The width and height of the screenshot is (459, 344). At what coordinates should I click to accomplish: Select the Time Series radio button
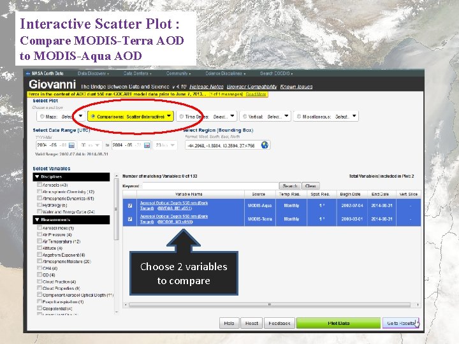(181, 117)
